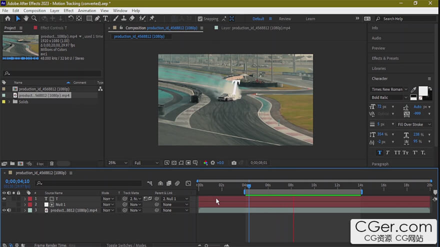Screen dimensions: 440x247
Task: Open the File menu
Action: [x=5, y=10]
